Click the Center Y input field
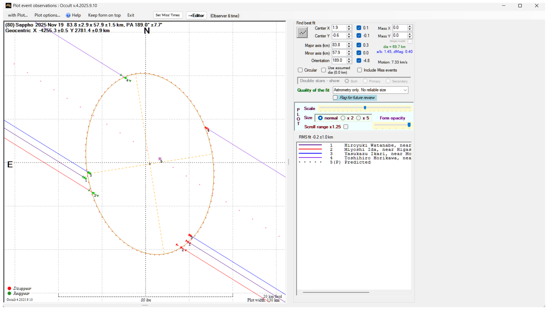The image size is (548, 310). coord(339,36)
